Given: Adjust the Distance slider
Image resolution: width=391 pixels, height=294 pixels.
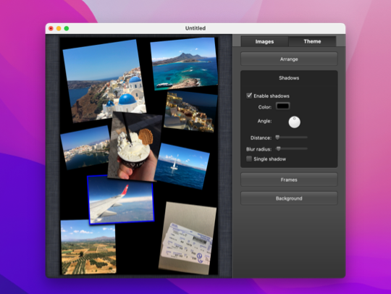Looking at the screenshot, I should pyautogui.click(x=292, y=138).
